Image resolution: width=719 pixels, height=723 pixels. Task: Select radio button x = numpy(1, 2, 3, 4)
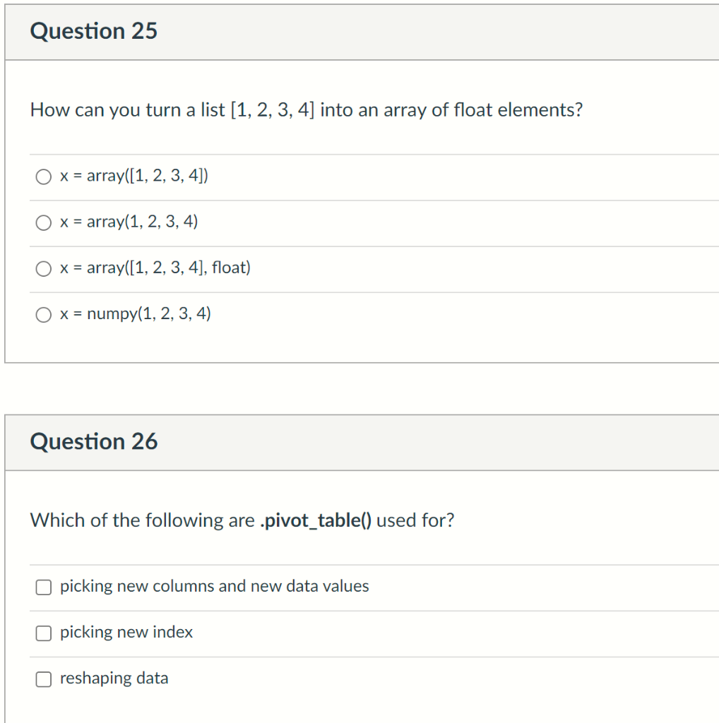(43, 315)
